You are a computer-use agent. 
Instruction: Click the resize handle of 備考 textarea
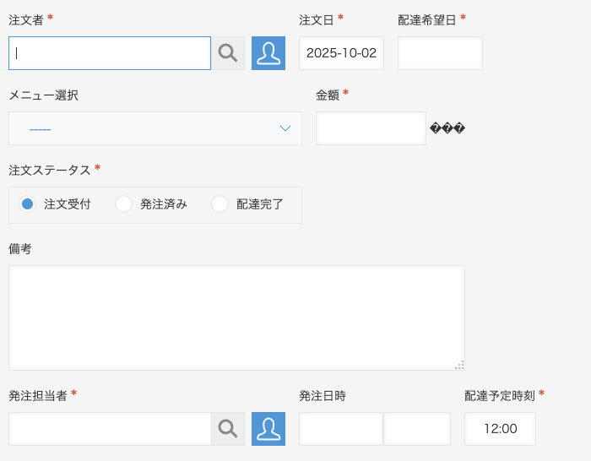pos(459,365)
